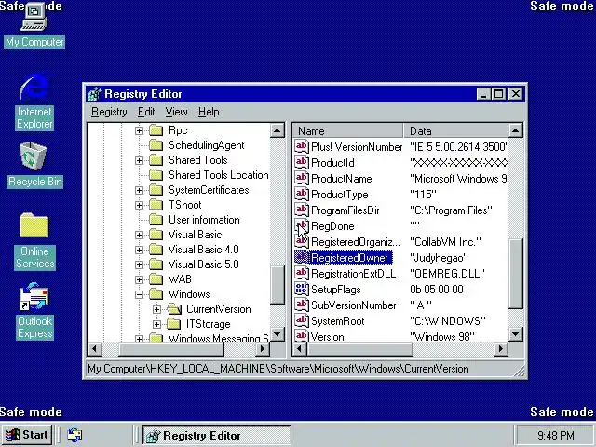The height and width of the screenshot is (447, 596).
Task: Expand the CurrentVersion key
Action: click(156, 309)
